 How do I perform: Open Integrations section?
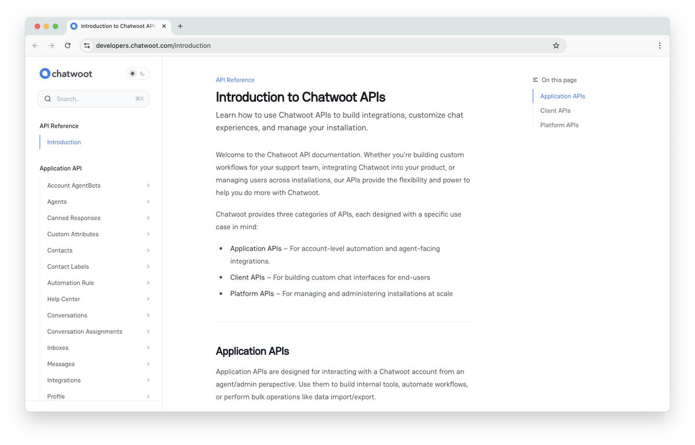64,380
